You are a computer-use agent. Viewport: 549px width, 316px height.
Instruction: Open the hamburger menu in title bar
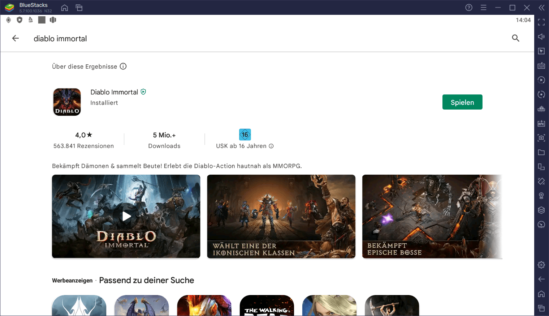[484, 8]
